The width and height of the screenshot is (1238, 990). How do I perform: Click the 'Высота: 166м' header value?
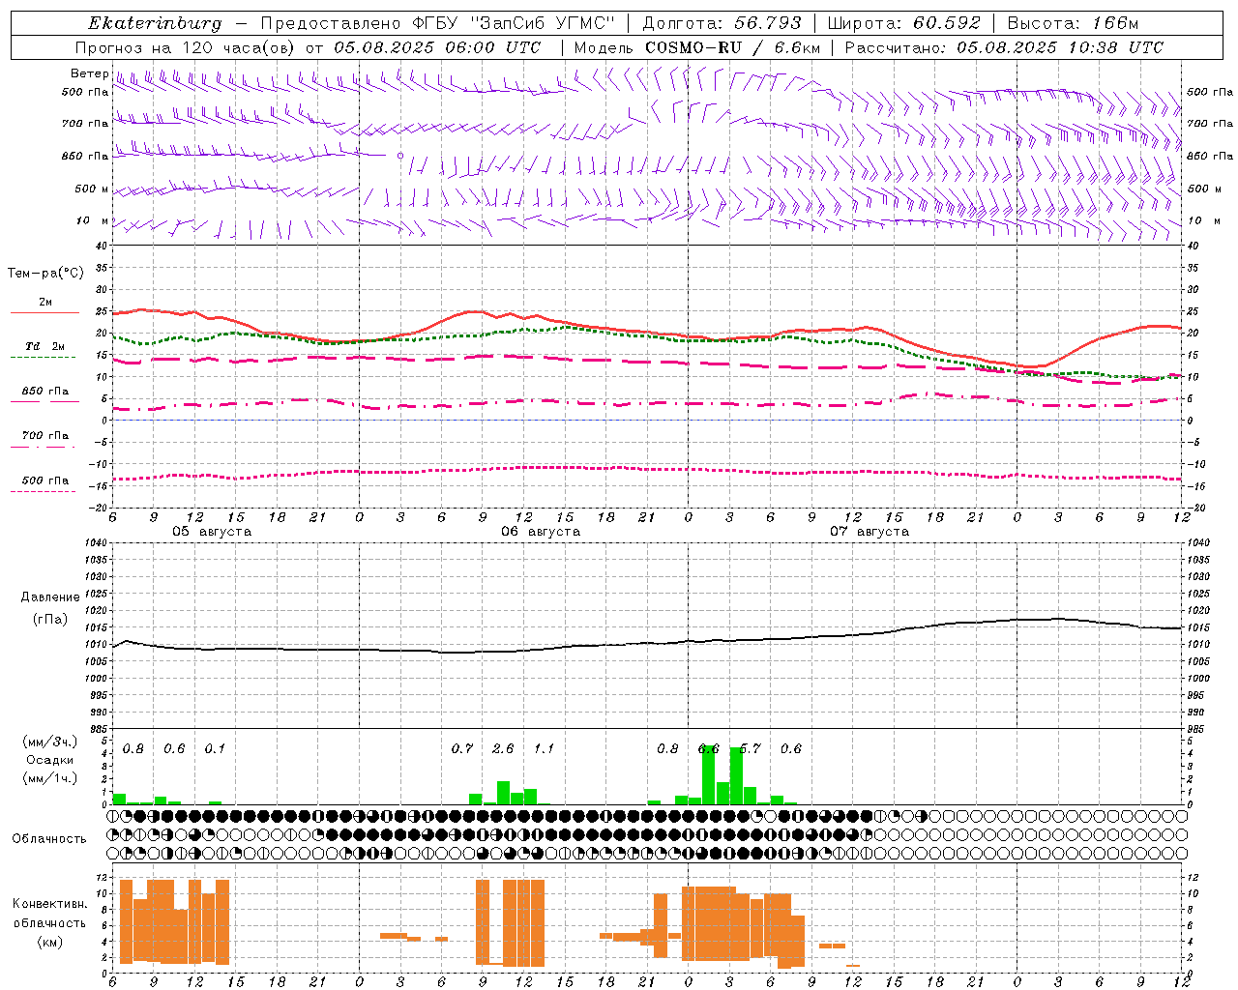(1073, 23)
